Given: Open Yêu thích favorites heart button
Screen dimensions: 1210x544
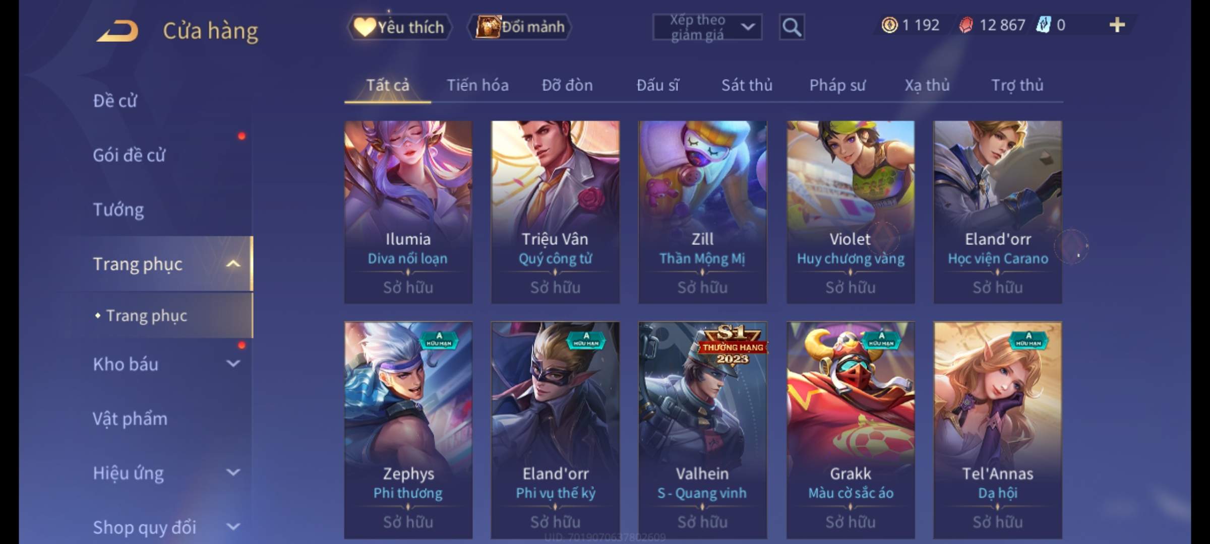Looking at the screenshot, I should coord(399,27).
